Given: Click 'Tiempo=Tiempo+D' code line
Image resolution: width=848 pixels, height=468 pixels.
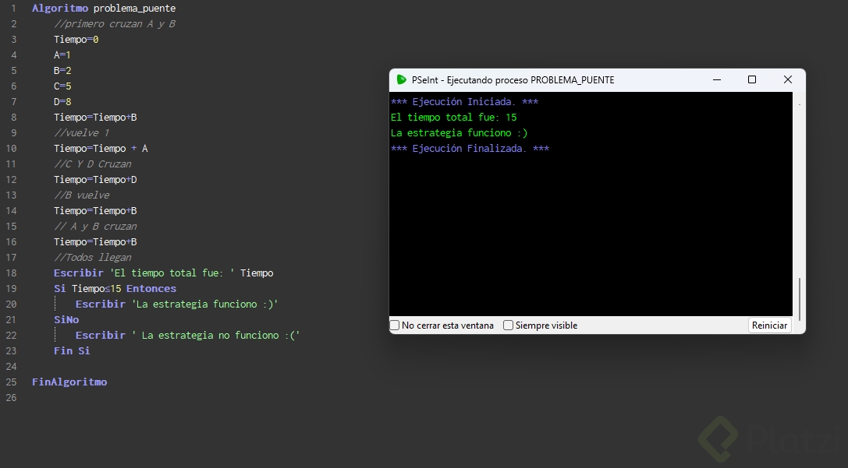Looking at the screenshot, I should coord(95,180).
